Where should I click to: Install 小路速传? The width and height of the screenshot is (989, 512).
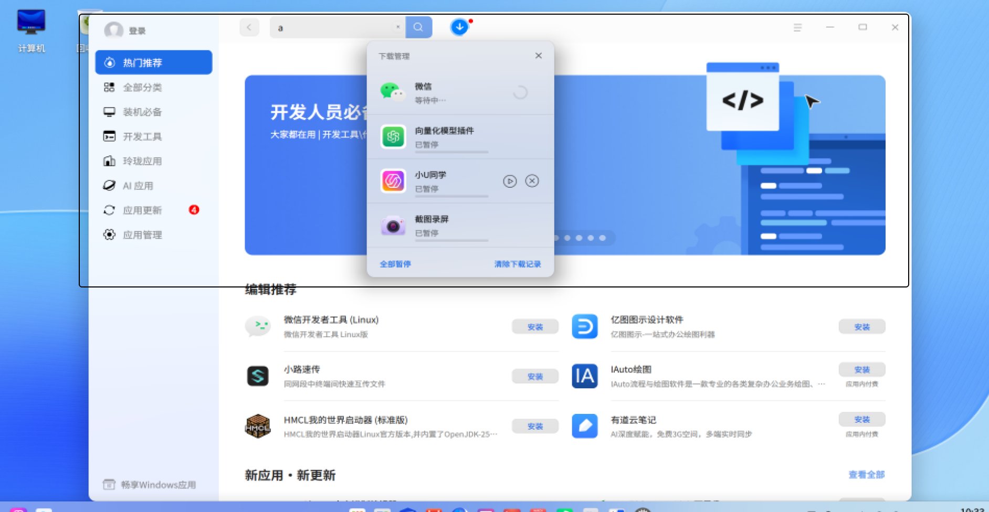tap(535, 377)
